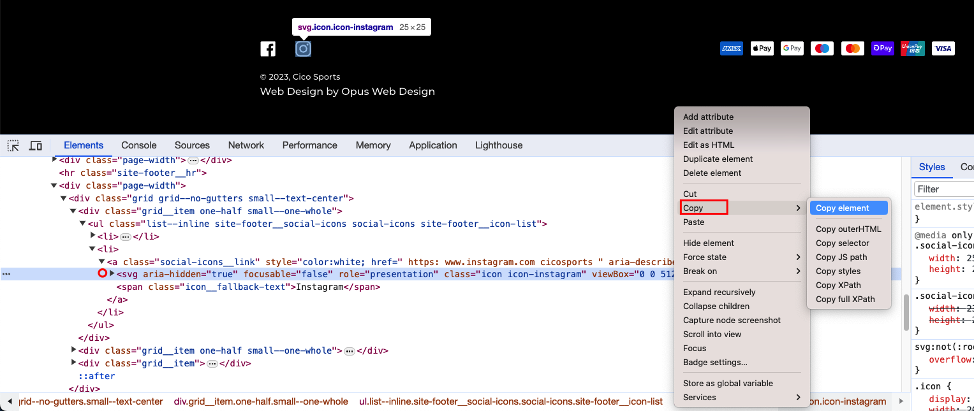Activate the inspect element picker tool
The image size is (974, 411).
13,145
